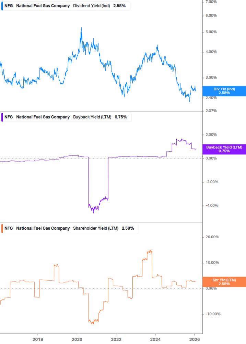This screenshot has width=246, height=344.
Task: Click the 3.00% dividend yield axis label
Action: (x=211, y=77)
